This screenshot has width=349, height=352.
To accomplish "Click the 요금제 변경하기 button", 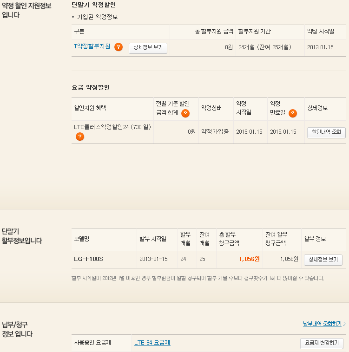I will [x=322, y=344].
